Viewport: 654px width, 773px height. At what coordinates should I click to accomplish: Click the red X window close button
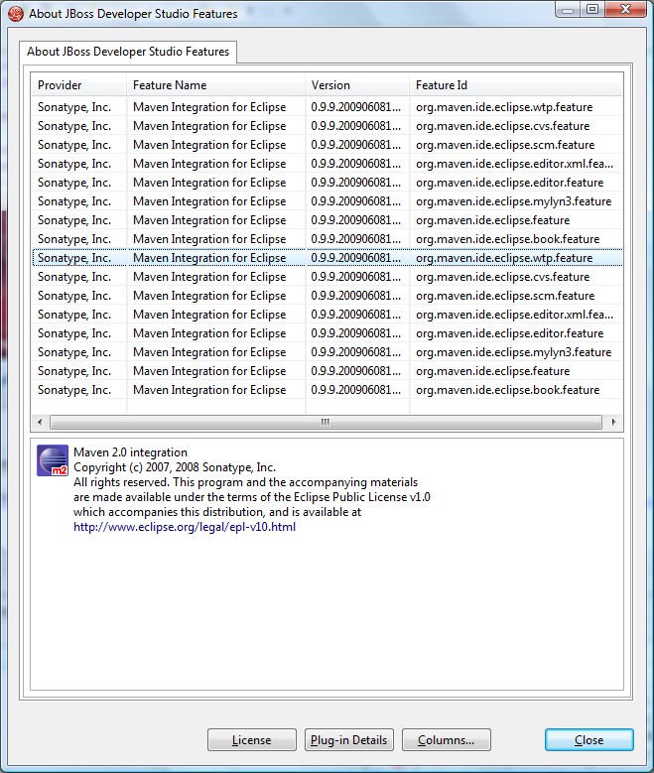(625, 10)
